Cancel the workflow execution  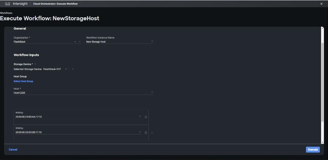coord(13,150)
